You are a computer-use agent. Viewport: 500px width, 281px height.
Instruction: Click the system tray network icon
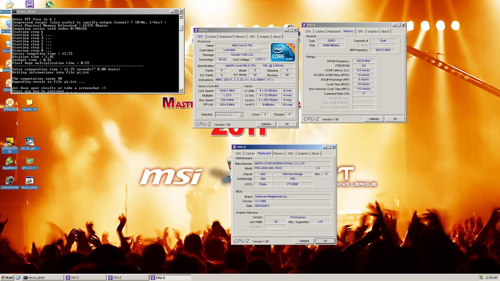tap(482, 278)
